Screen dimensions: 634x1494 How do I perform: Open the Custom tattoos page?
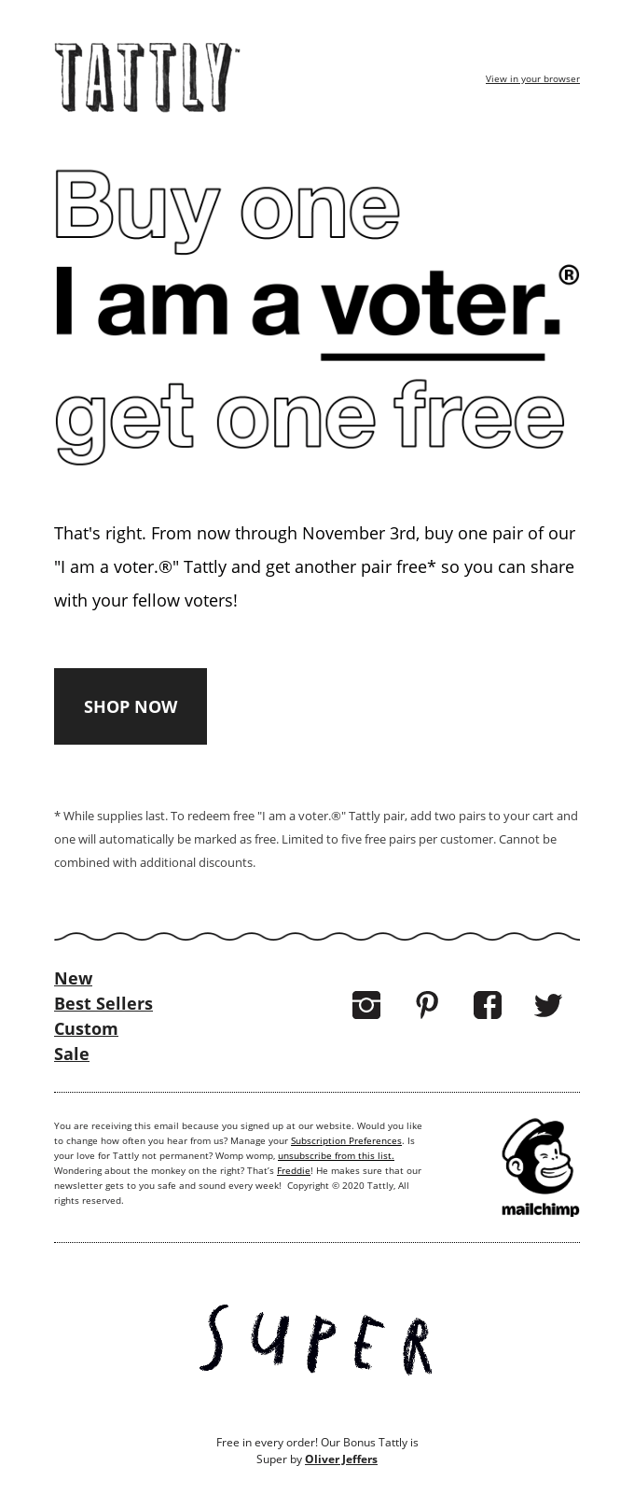86,1029
